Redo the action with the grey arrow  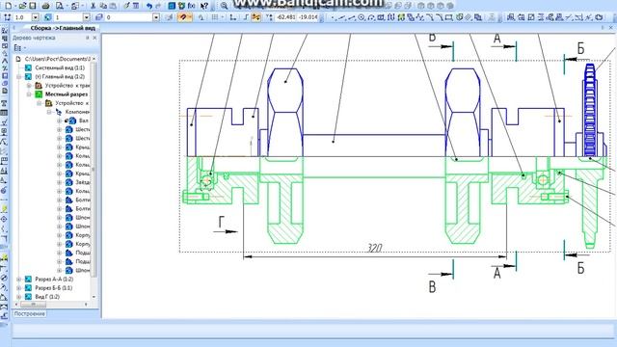pos(158,6)
